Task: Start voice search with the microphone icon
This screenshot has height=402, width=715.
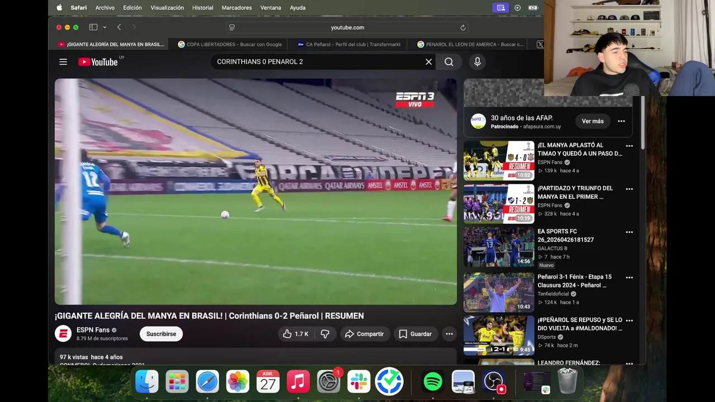Action: pos(478,62)
